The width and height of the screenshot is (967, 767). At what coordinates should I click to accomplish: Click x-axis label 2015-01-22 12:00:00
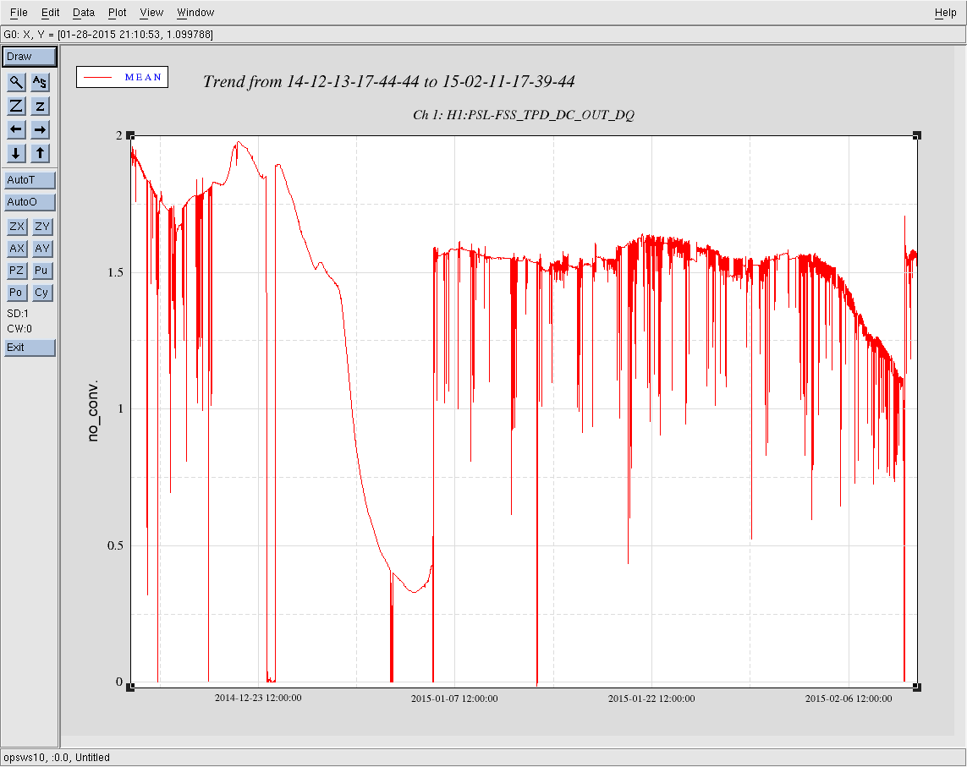(x=651, y=699)
